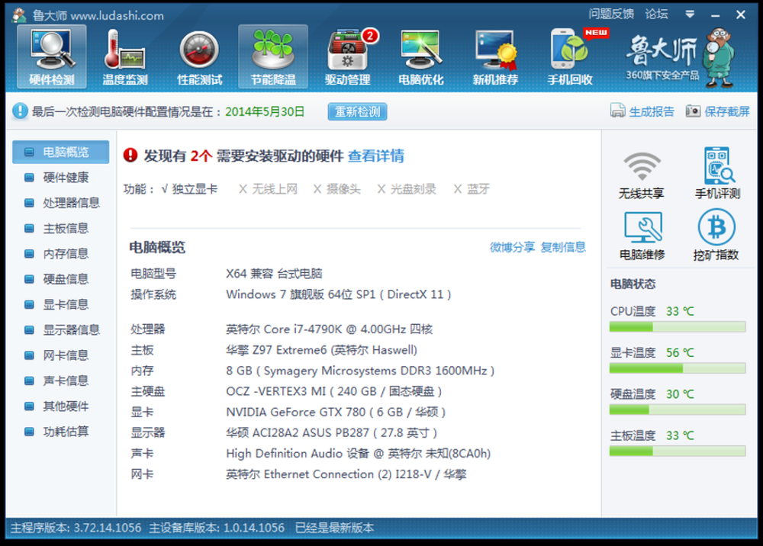Click the 8 GB DDR3 1600MHz memory value
Viewport: 763px width, 546px height.
[360, 371]
